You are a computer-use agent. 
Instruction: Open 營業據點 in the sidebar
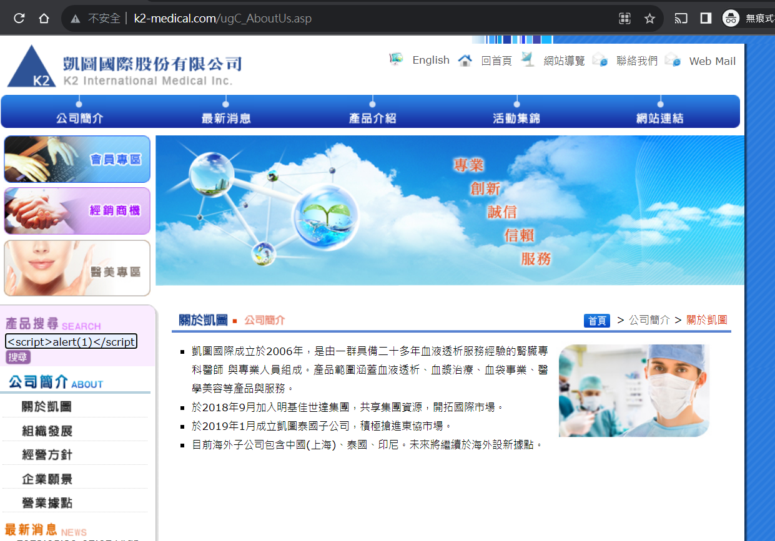47,503
